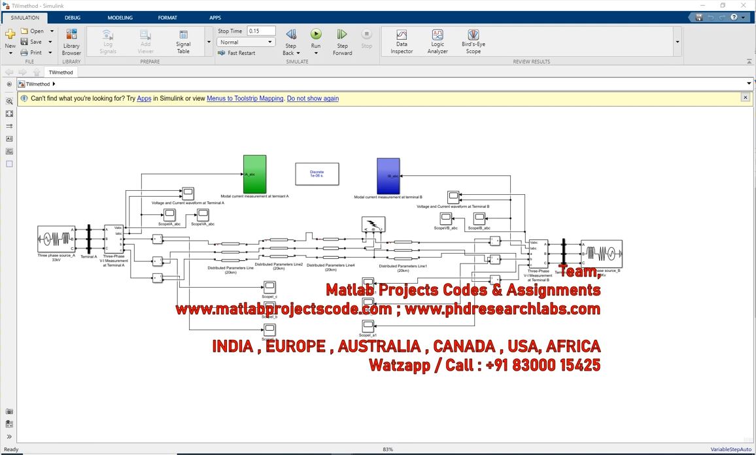This screenshot has height=455, width=756.
Task: Expand the breadcrumb path dropdown arrow
Action: tap(749, 84)
